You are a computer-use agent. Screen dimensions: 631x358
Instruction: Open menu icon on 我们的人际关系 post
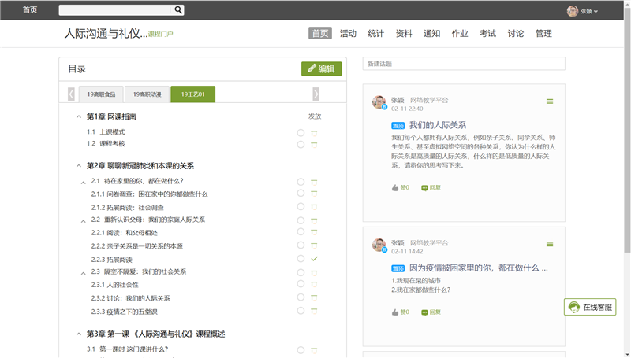point(550,101)
